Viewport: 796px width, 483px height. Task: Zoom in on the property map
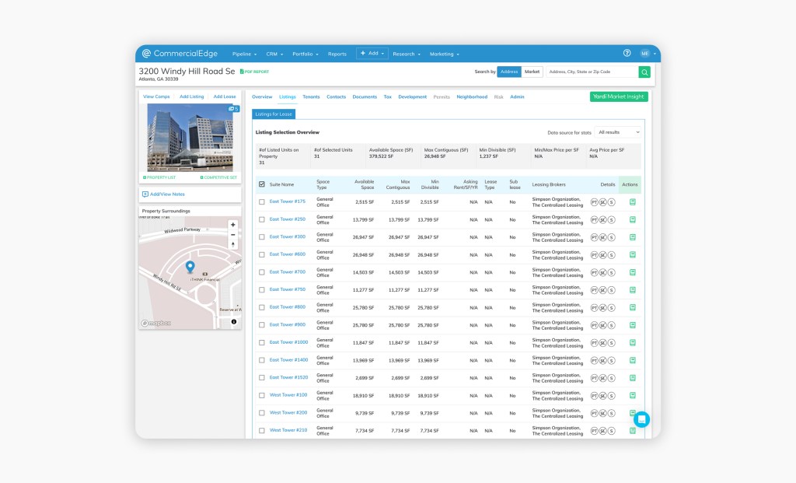pyautogui.click(x=233, y=225)
